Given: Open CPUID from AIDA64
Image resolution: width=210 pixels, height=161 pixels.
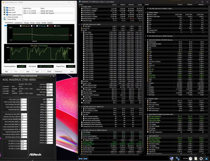Looking at the screenshot, I should [x=49, y=71].
